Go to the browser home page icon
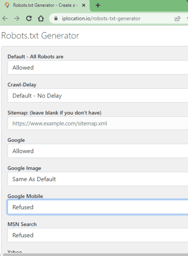 point(41,18)
